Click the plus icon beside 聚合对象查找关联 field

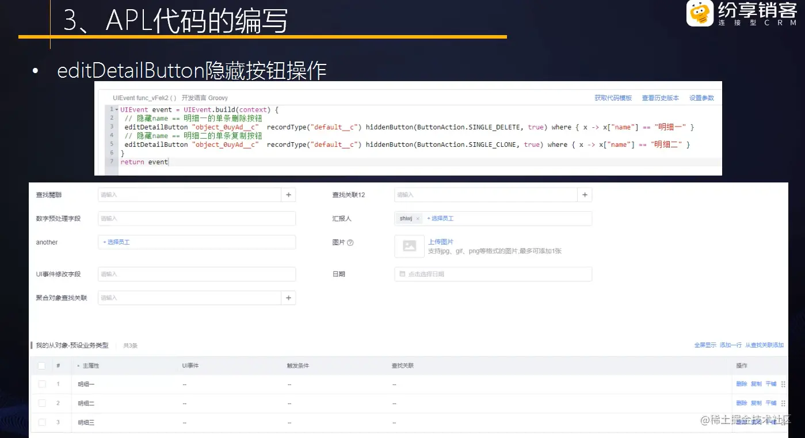(288, 298)
